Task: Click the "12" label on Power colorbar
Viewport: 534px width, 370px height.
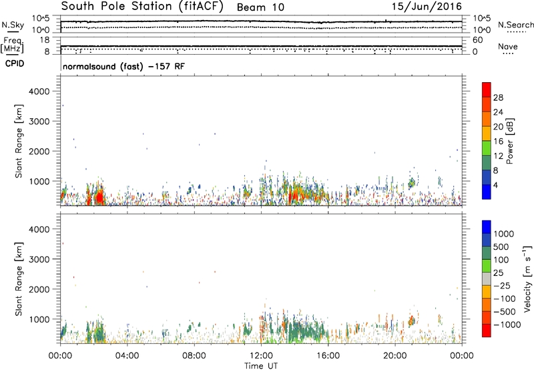Action: click(498, 156)
